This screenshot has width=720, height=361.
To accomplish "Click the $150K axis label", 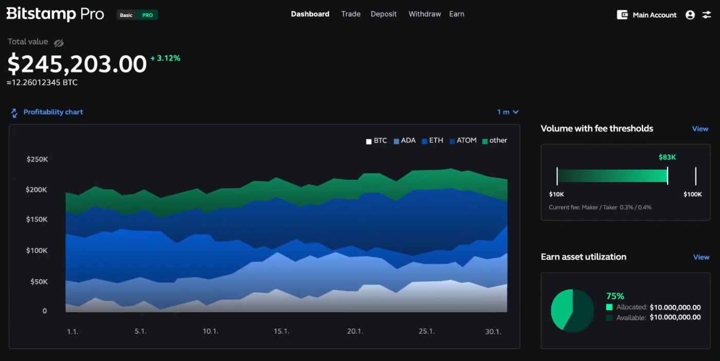I will point(37,220).
